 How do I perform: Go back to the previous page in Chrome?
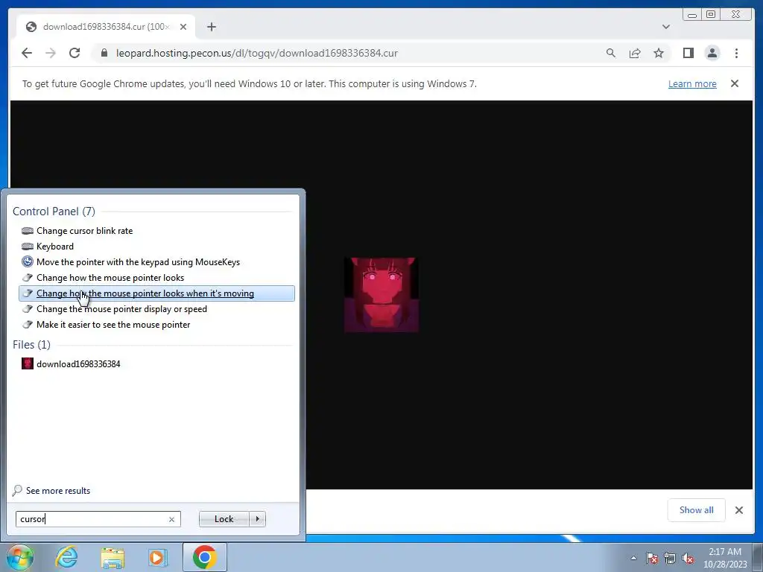click(27, 53)
